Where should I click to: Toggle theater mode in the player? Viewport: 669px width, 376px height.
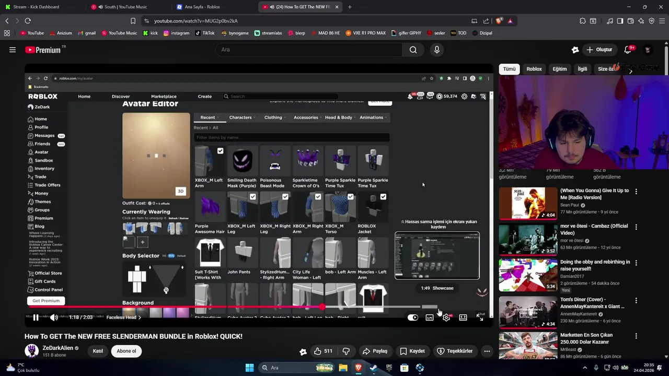click(463, 318)
